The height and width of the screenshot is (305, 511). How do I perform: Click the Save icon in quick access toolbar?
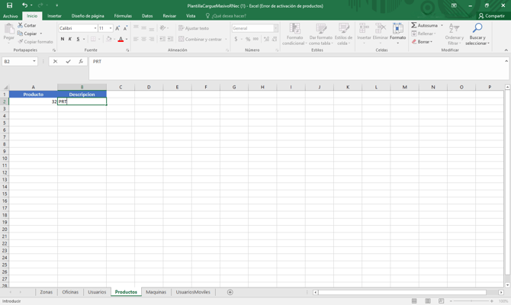[9, 5]
